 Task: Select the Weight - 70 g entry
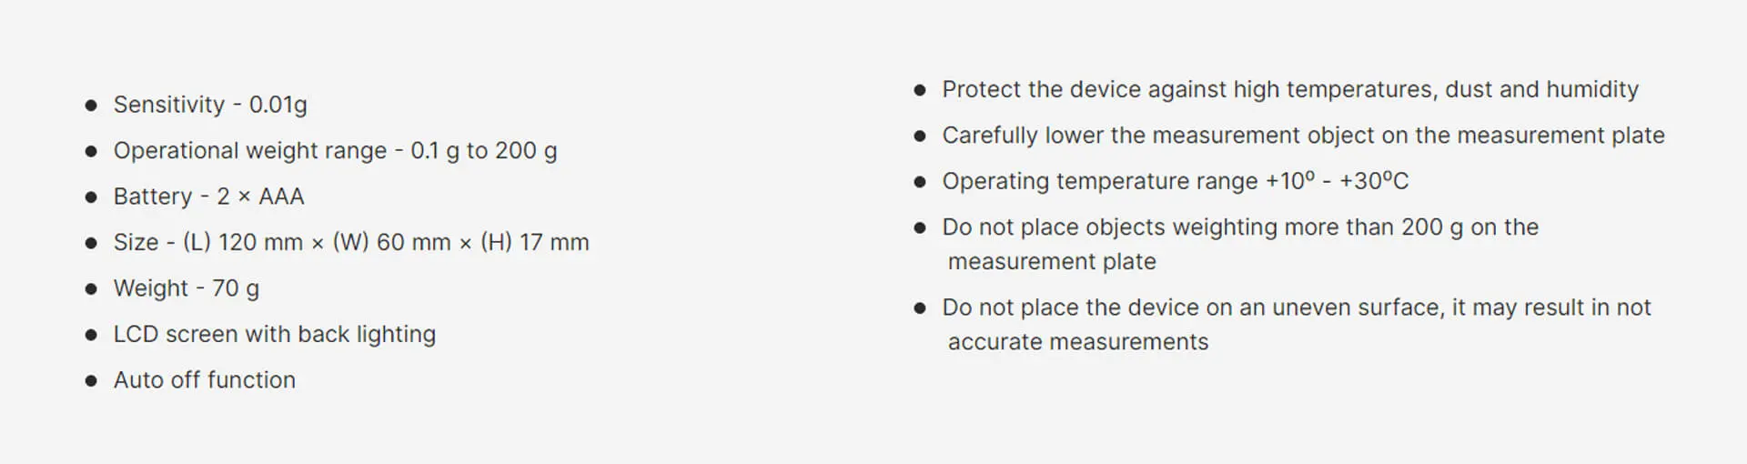click(187, 288)
